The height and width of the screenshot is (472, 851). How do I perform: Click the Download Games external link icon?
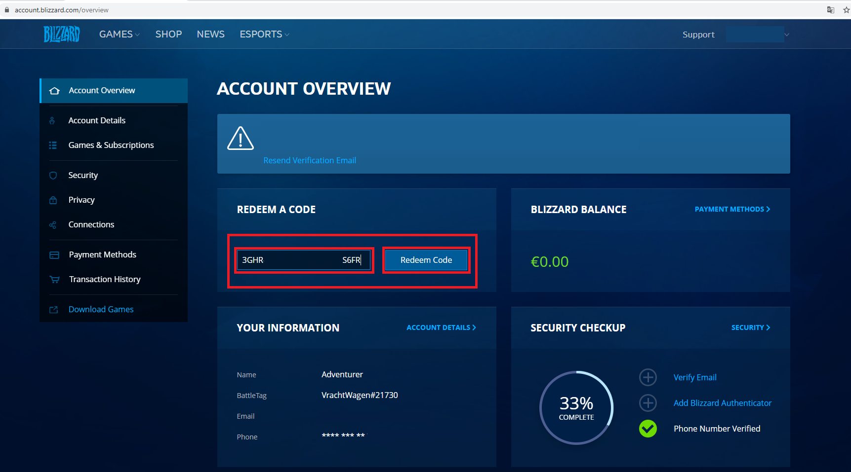54,310
